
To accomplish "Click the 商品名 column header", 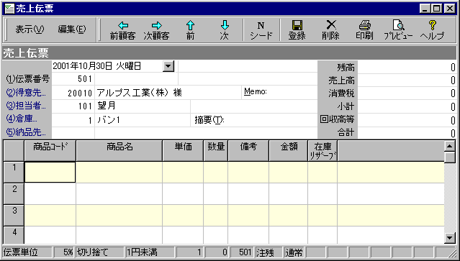I will click(x=119, y=150).
